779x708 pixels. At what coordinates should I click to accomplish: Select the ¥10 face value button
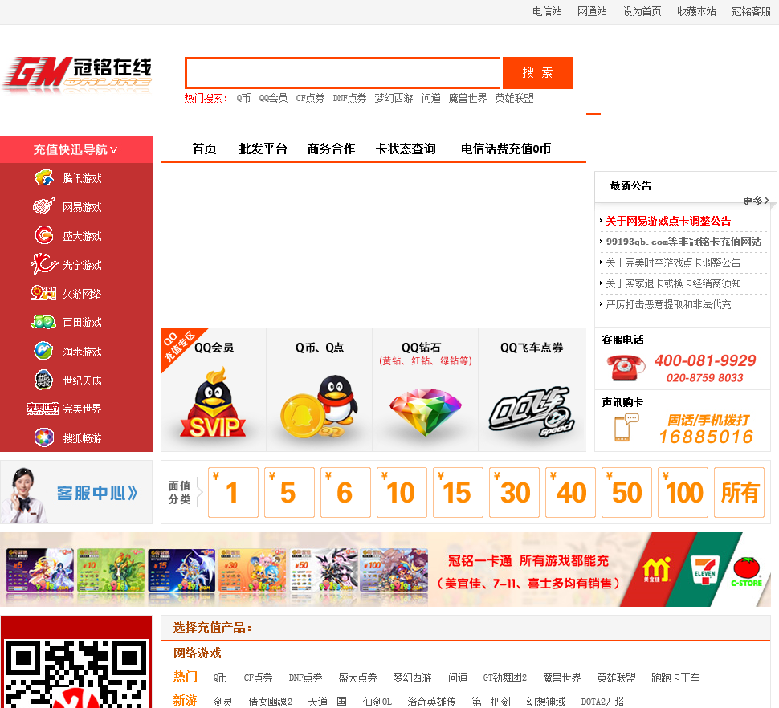pos(402,493)
